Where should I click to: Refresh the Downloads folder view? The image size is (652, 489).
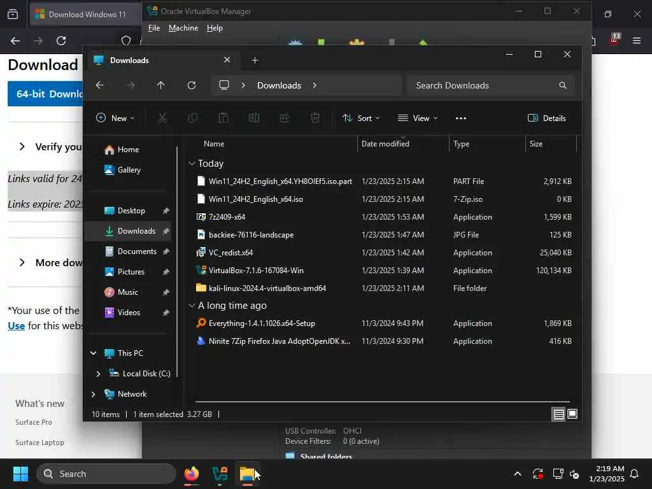pos(192,85)
